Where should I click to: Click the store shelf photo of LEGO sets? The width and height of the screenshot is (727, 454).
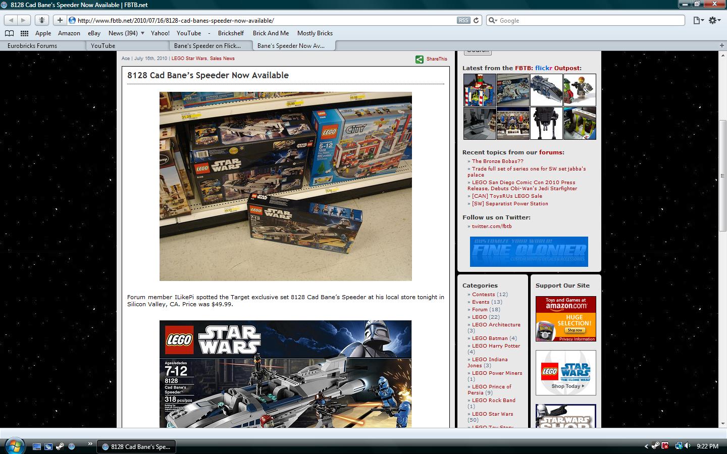pos(286,186)
